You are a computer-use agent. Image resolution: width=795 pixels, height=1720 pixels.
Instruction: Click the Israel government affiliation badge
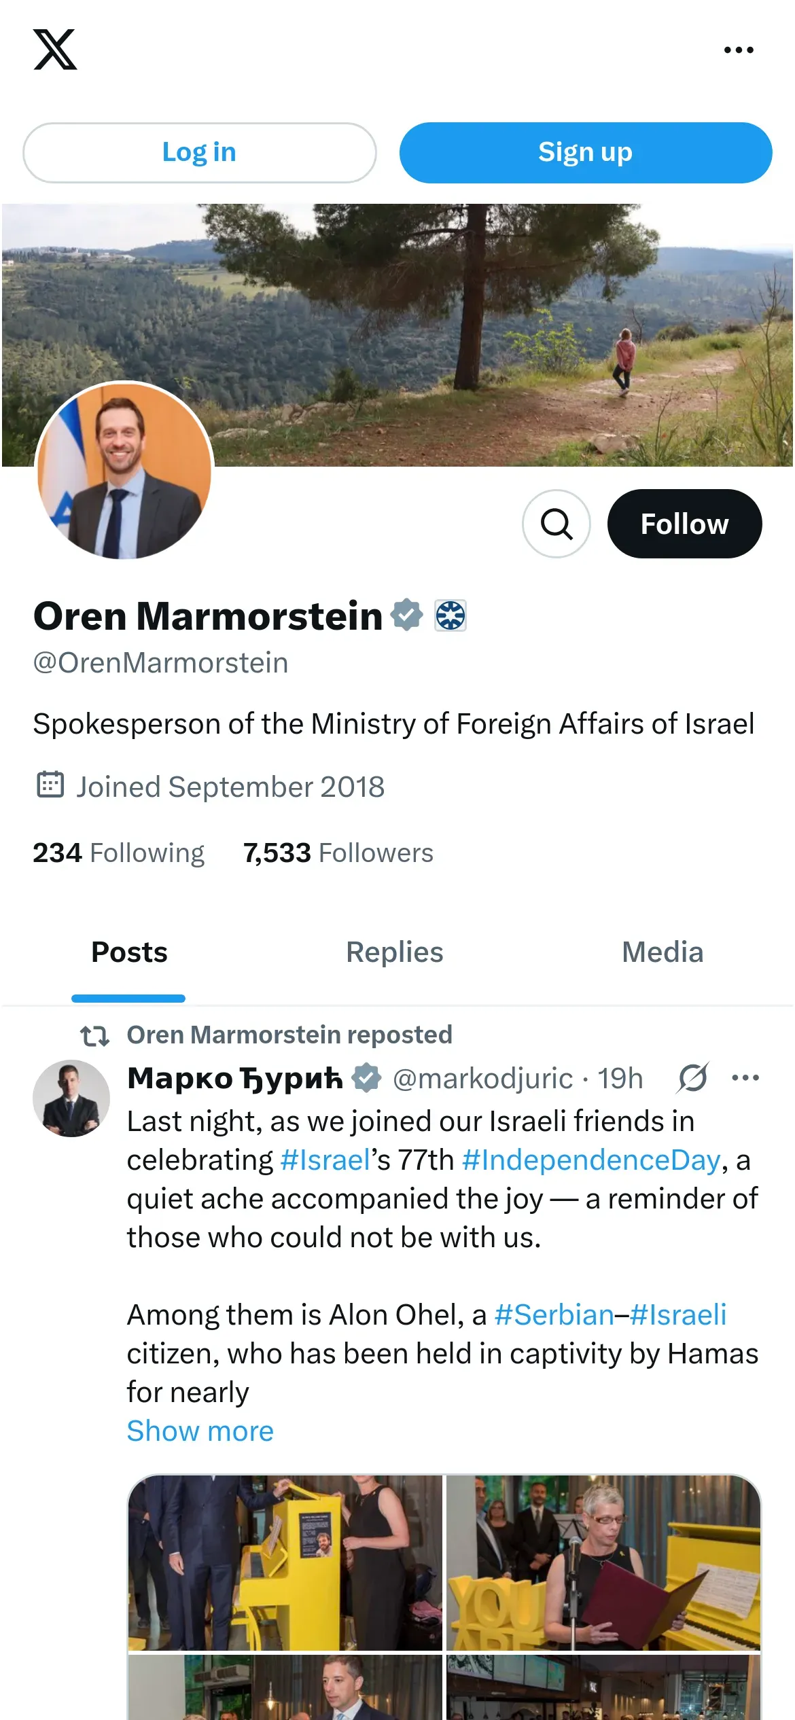450,616
